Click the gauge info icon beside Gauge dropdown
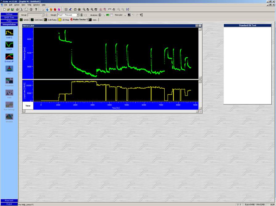 click(x=81, y=15)
